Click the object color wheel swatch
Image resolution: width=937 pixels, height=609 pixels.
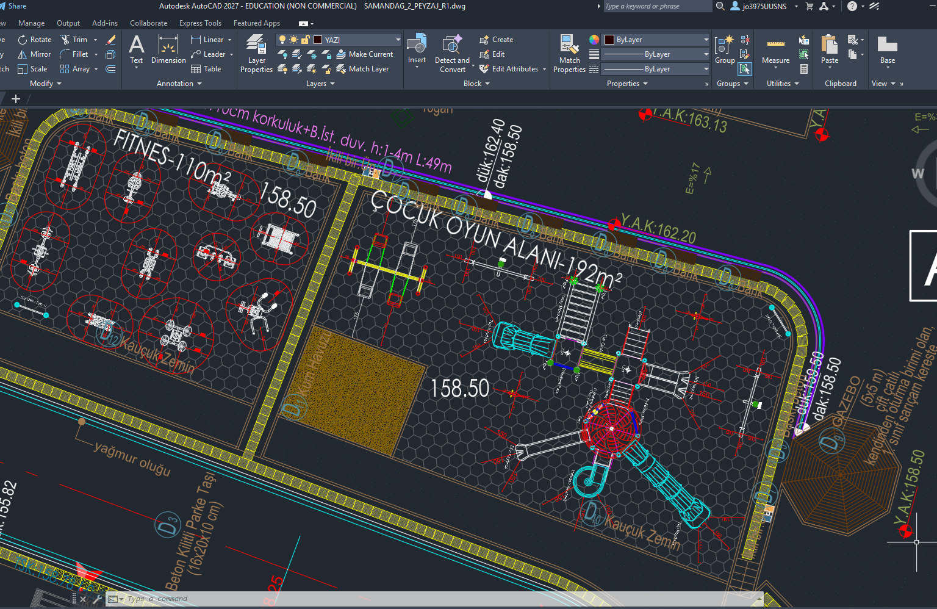(x=594, y=40)
